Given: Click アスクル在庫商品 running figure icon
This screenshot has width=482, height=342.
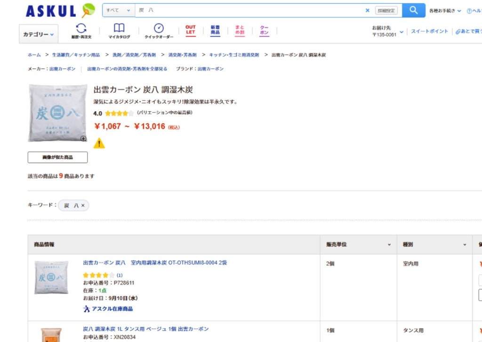Looking at the screenshot, I should pyautogui.click(x=87, y=309).
